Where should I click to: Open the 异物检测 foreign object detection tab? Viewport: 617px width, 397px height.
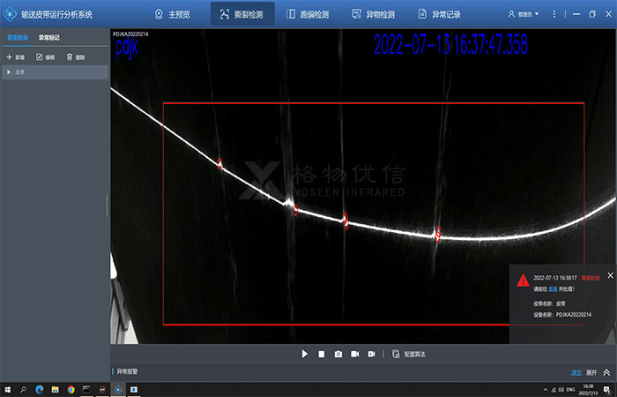[373, 14]
